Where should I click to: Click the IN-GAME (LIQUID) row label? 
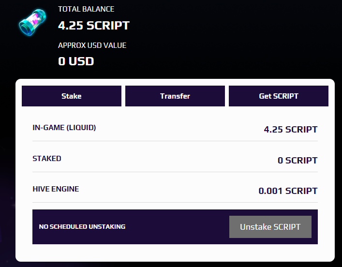[x=64, y=128]
